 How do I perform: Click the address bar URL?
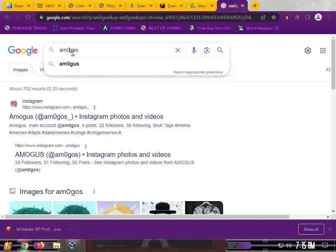click(x=150, y=17)
